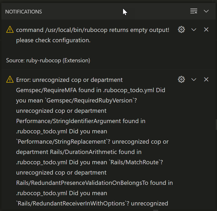The image size is (217, 211).
Task: Dismiss the rubocop empty output notification
Action: [x=206, y=30]
